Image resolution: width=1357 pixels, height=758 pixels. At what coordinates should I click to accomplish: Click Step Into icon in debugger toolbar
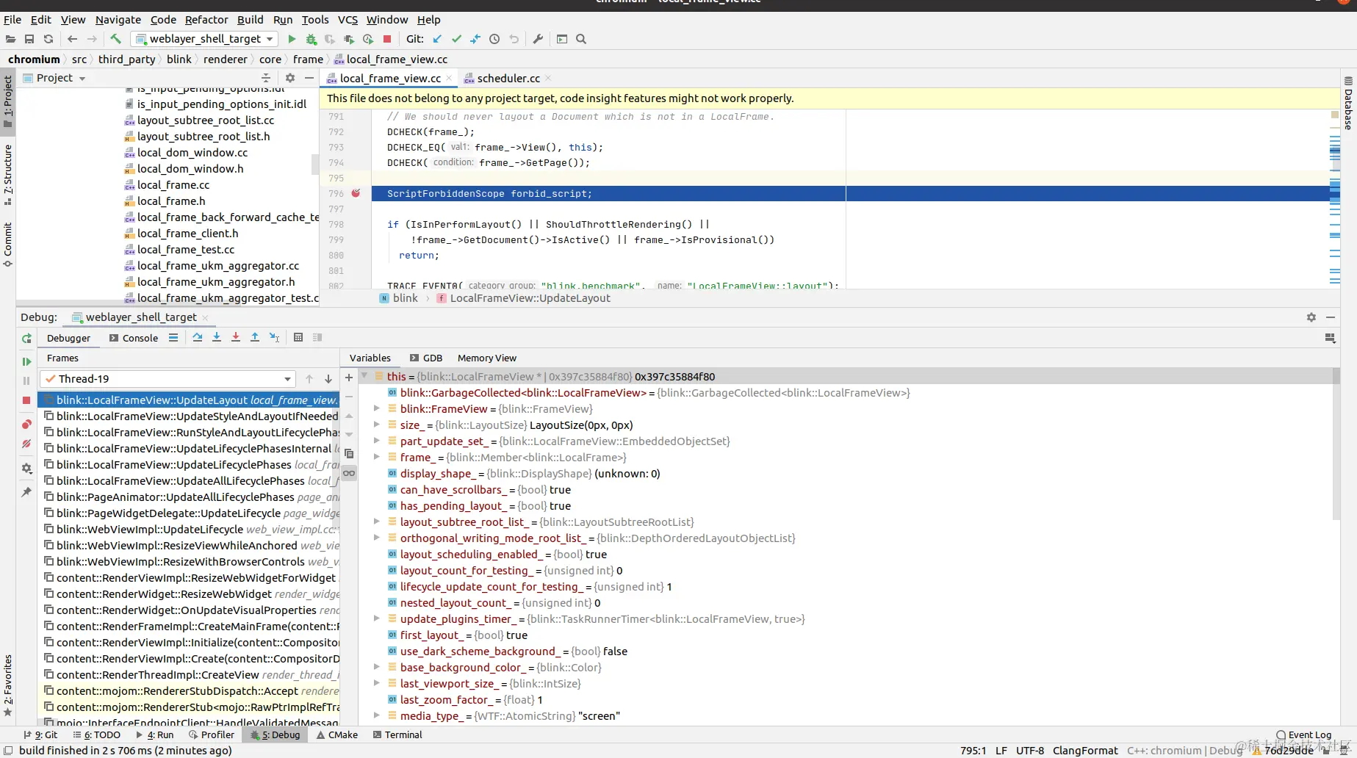click(217, 338)
